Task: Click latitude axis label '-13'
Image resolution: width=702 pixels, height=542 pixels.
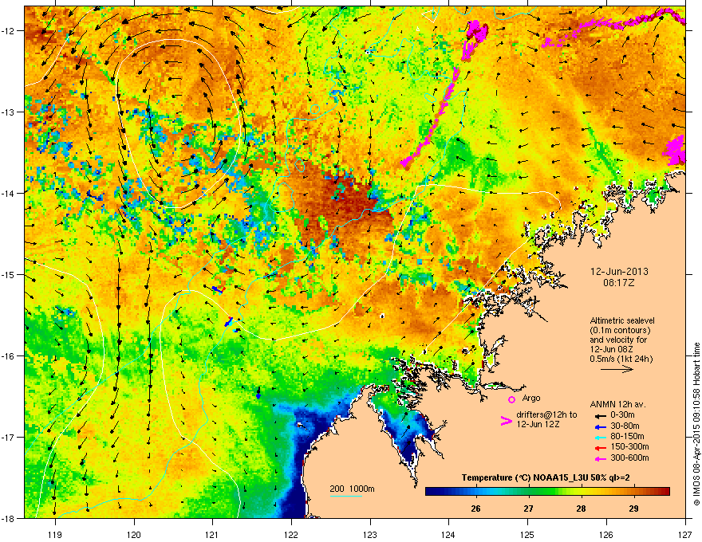Action: (x=8, y=112)
